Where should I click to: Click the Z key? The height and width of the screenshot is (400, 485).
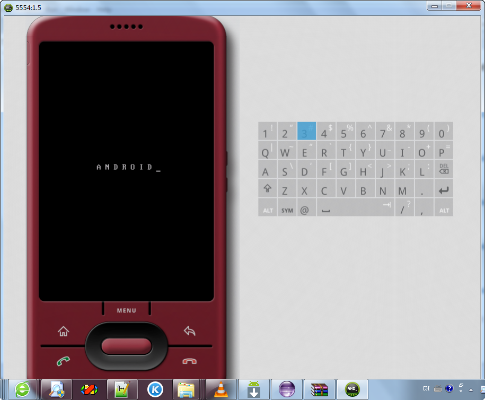(287, 188)
